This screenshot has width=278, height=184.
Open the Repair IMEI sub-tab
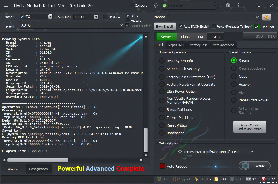pos(176,45)
